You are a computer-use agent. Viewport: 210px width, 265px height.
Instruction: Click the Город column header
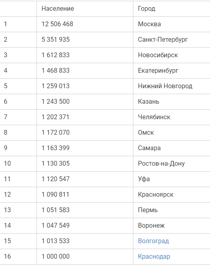pyautogui.click(x=146, y=8)
